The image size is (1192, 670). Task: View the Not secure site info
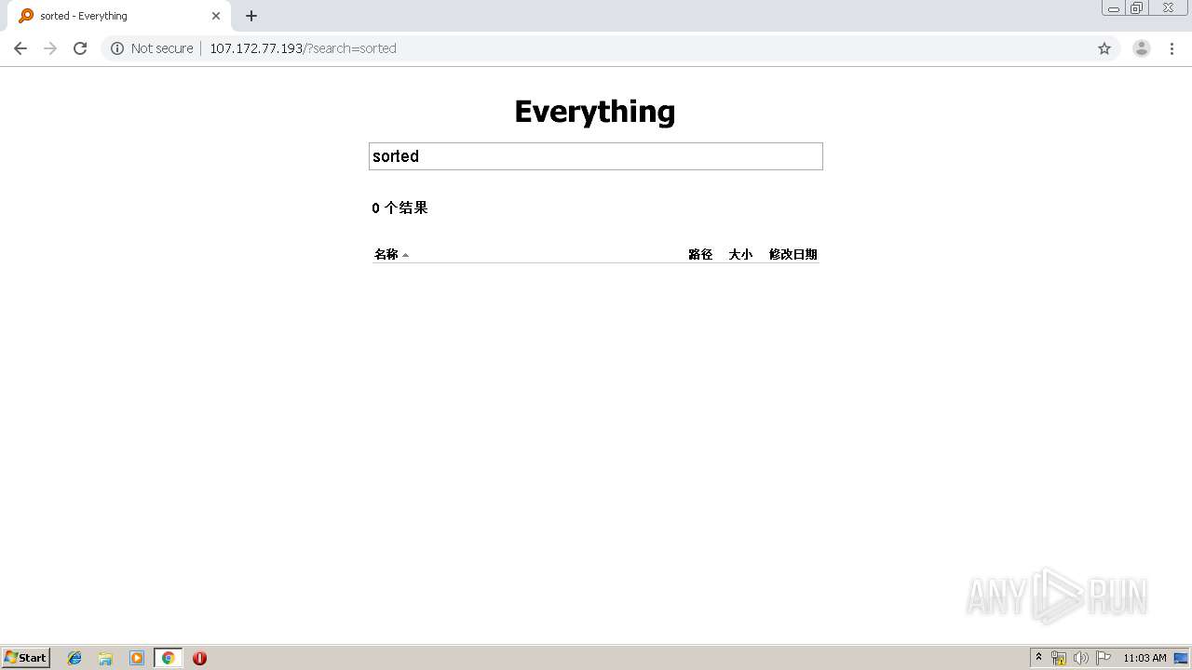(x=152, y=48)
